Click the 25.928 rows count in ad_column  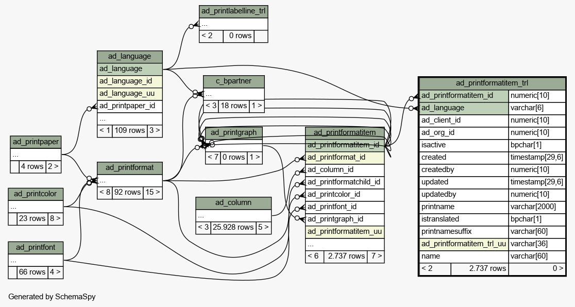pos(233,227)
